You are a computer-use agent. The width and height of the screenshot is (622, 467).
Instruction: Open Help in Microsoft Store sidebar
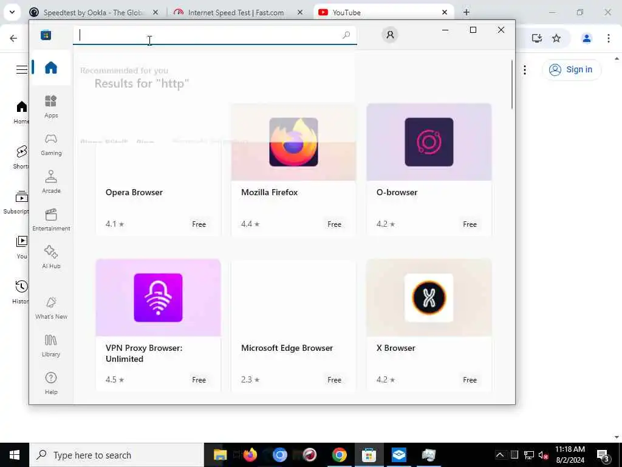pos(51,384)
